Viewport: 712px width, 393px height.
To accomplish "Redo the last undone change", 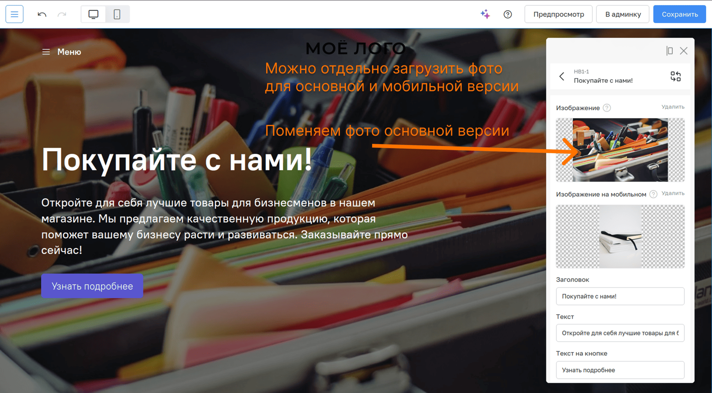I will (x=62, y=14).
